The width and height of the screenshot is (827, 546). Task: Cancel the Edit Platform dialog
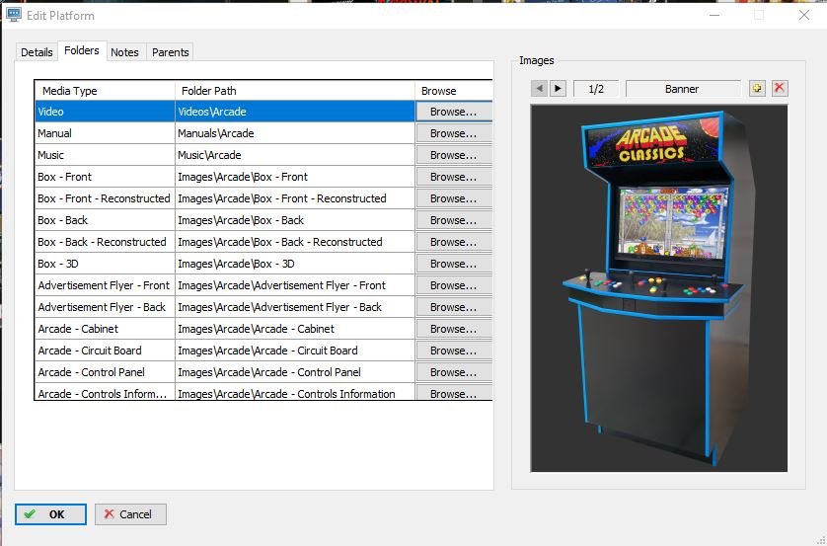(x=130, y=514)
